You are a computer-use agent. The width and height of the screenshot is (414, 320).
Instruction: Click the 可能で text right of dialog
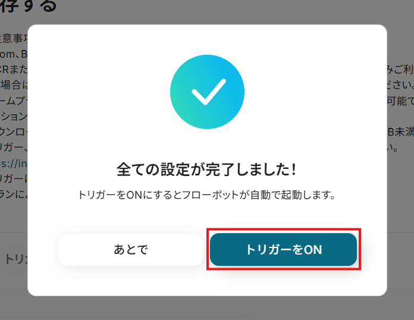coord(400,101)
